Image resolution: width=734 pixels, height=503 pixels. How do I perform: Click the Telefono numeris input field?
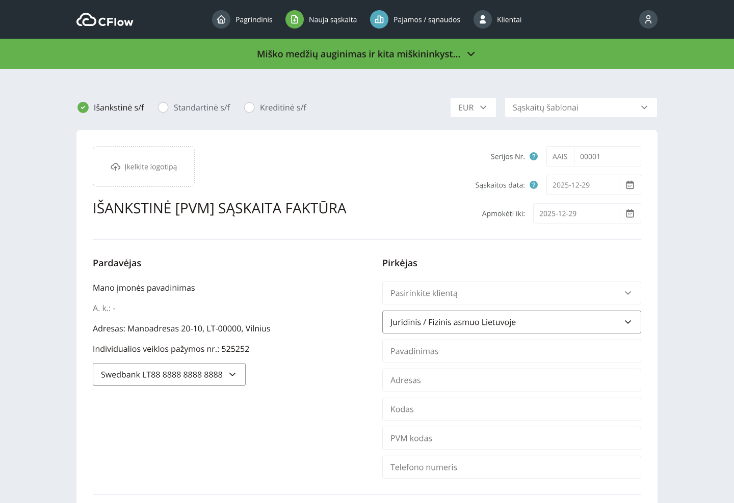point(512,467)
